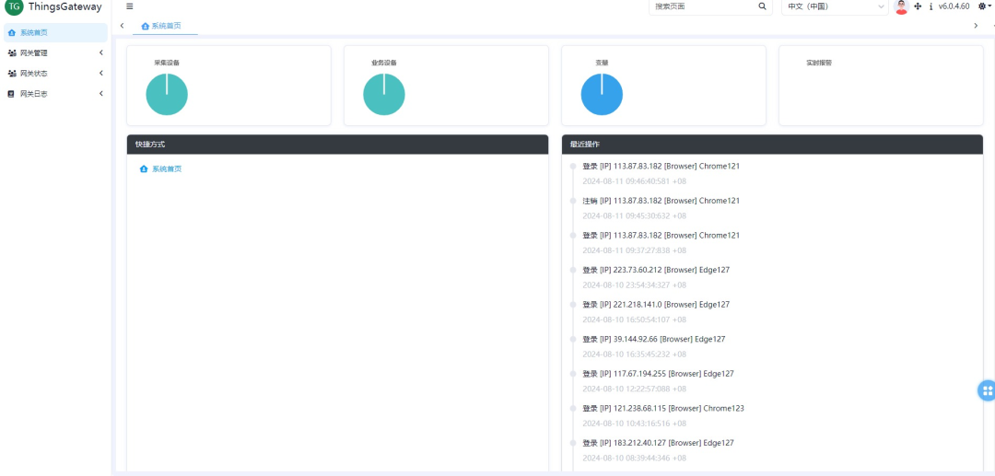995x476 pixels.
Task: Click the green TG logo badge
Action: (14, 7)
